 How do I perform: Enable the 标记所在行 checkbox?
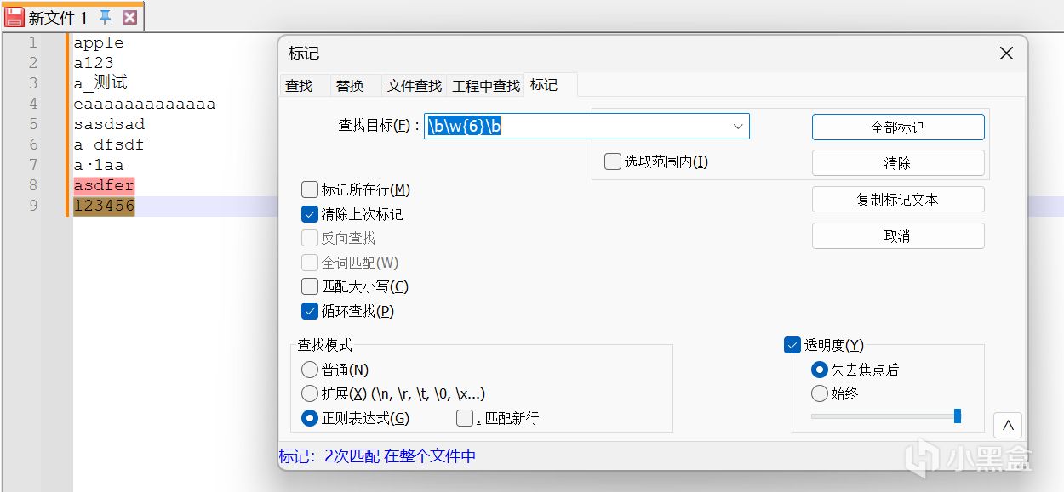pyautogui.click(x=310, y=189)
